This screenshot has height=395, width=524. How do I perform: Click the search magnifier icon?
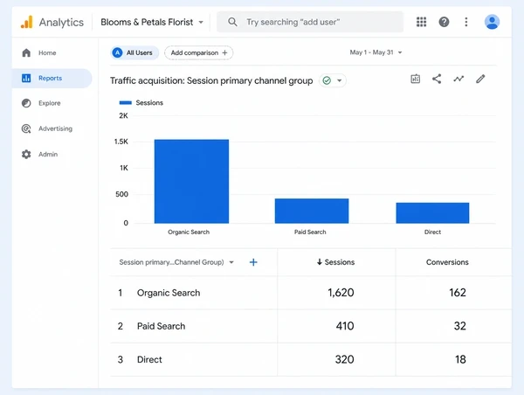coord(232,22)
